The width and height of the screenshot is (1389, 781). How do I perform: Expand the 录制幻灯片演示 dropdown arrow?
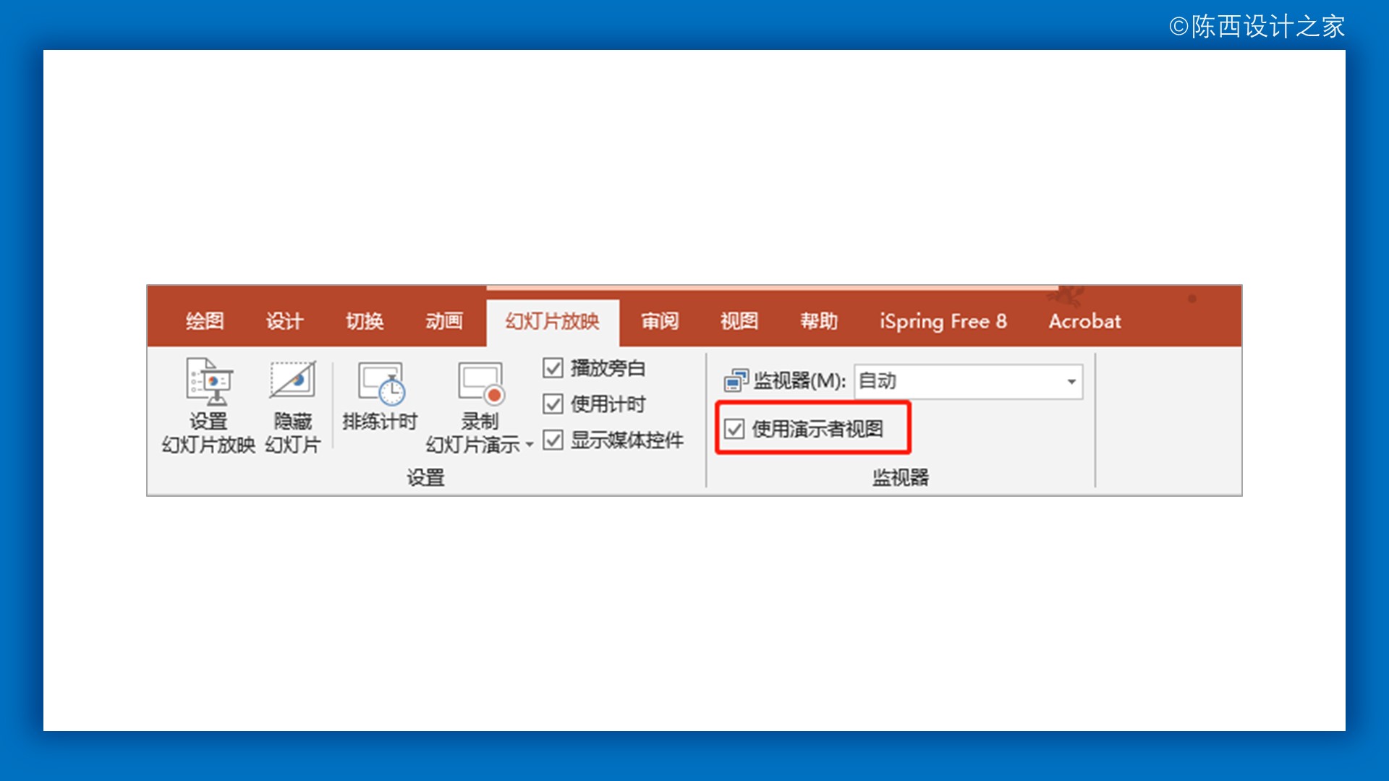[530, 445]
